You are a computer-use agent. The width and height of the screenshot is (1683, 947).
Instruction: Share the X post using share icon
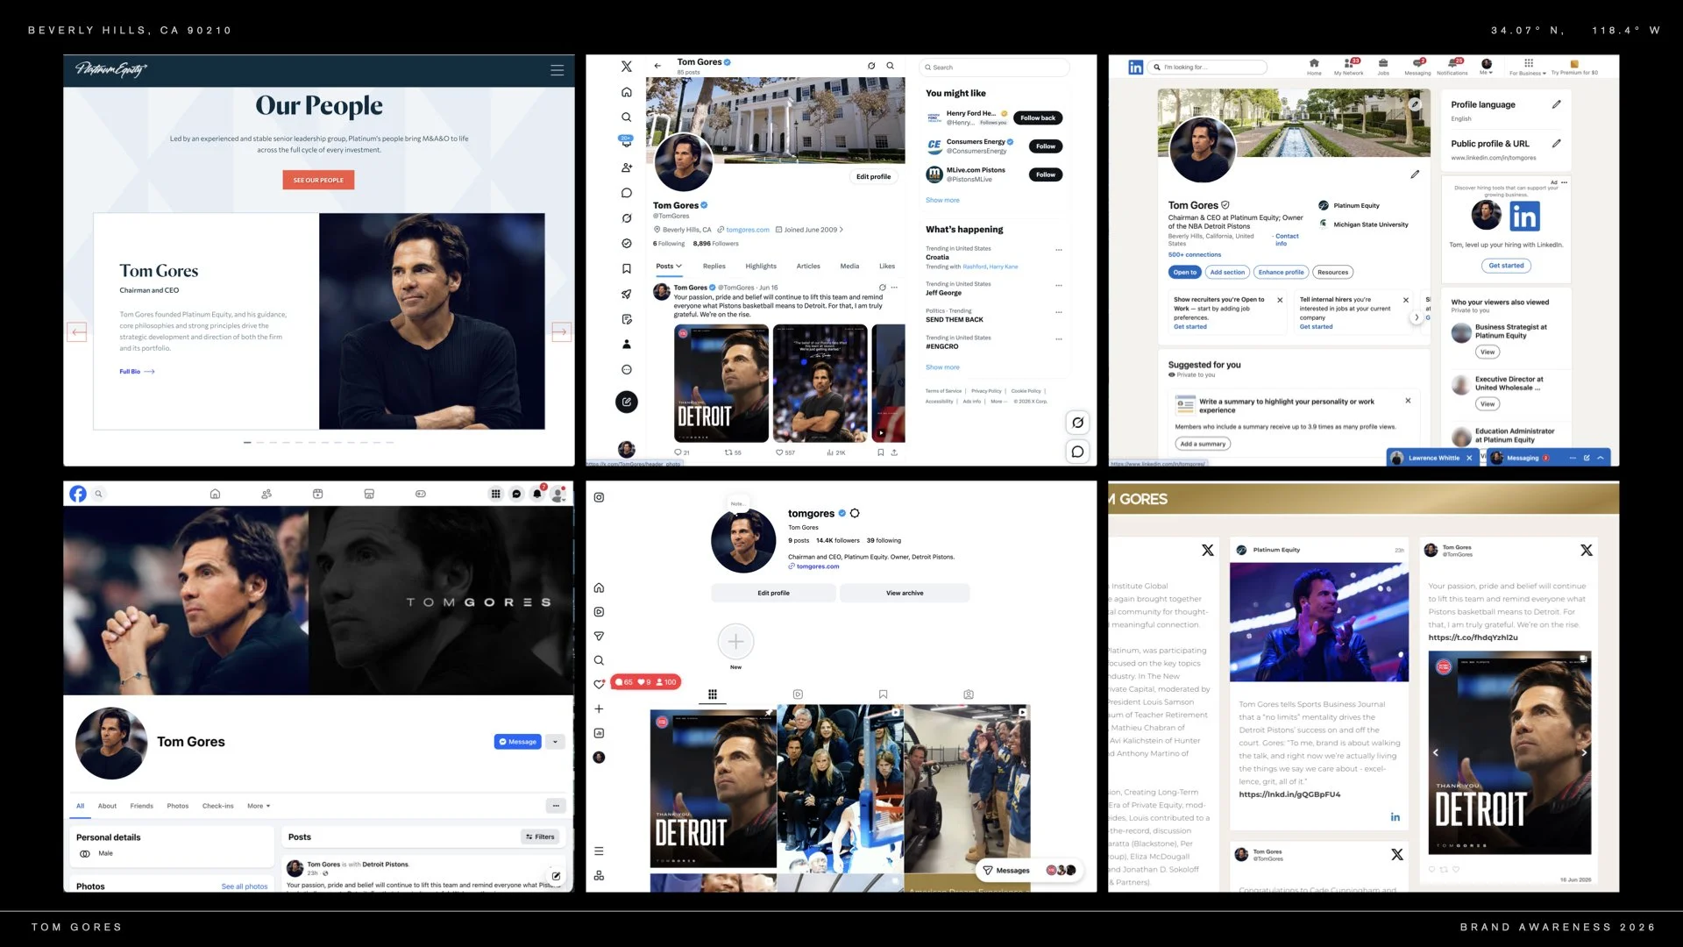(894, 452)
